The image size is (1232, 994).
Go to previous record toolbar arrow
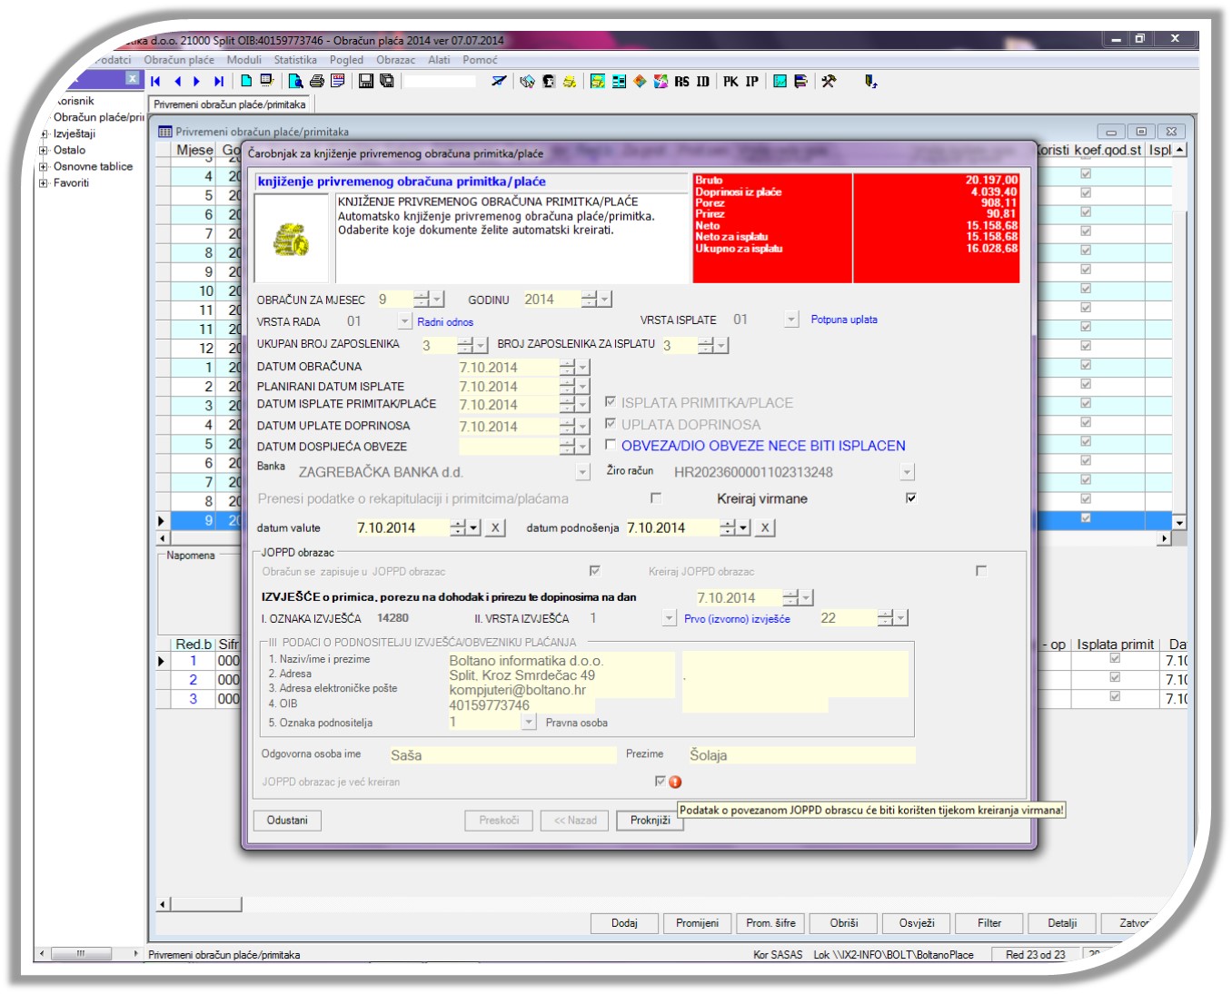click(177, 82)
